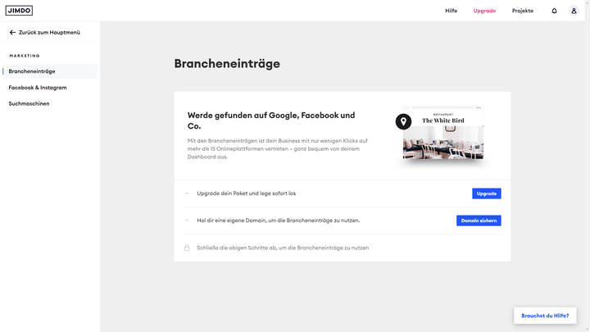Click the Domain sichern button
Viewport: 590px width, 332px height.
coord(479,221)
